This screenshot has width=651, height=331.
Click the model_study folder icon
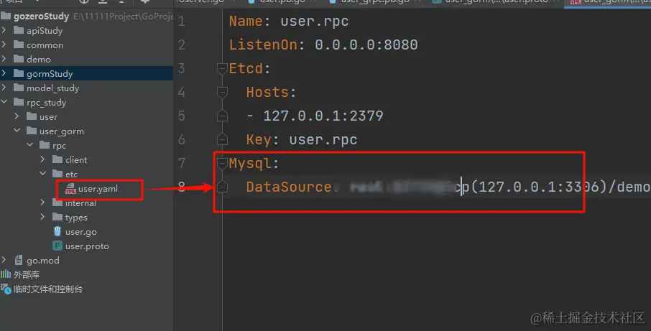(18, 88)
